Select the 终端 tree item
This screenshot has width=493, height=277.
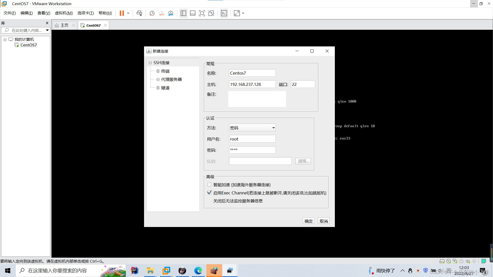click(165, 71)
